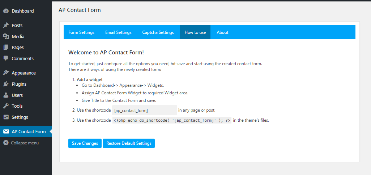This screenshot has width=371, height=175.
Task: Switch to the Form Settings tab
Action: [x=81, y=32]
